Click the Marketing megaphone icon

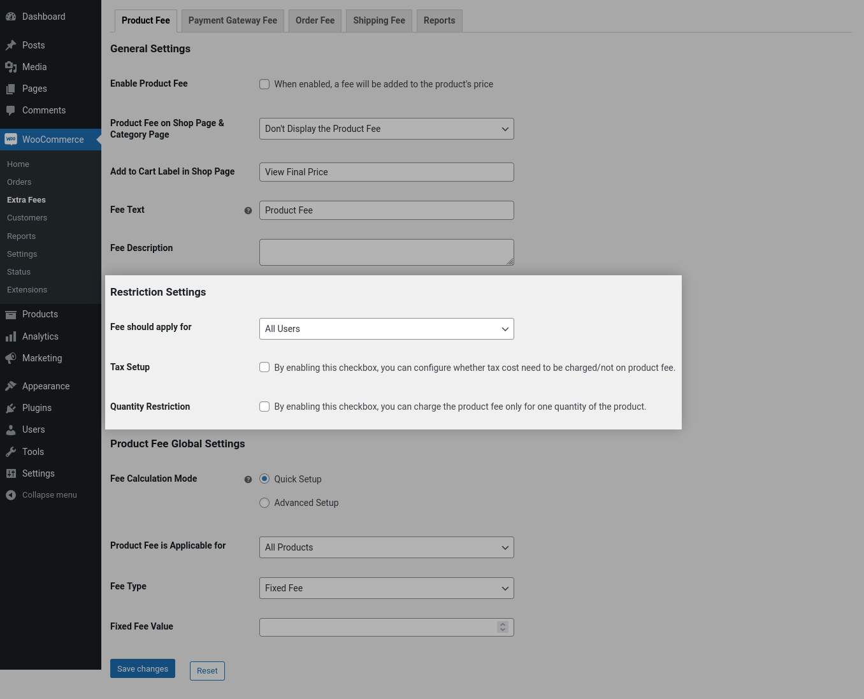10,357
